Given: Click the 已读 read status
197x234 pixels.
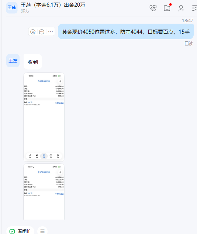Looking at the screenshot, I should (x=189, y=43).
